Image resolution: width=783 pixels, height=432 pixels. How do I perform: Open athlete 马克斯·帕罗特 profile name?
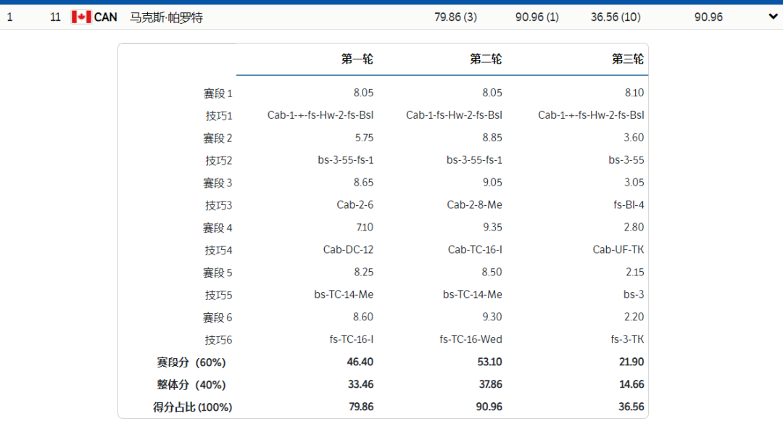pyautogui.click(x=166, y=17)
